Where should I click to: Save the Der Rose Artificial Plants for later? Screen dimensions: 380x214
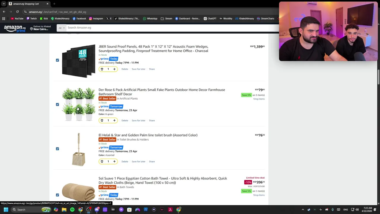[138, 120]
